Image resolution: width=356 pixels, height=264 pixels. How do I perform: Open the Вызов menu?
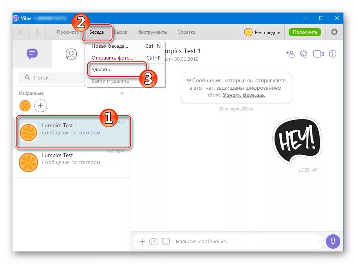tap(121, 32)
